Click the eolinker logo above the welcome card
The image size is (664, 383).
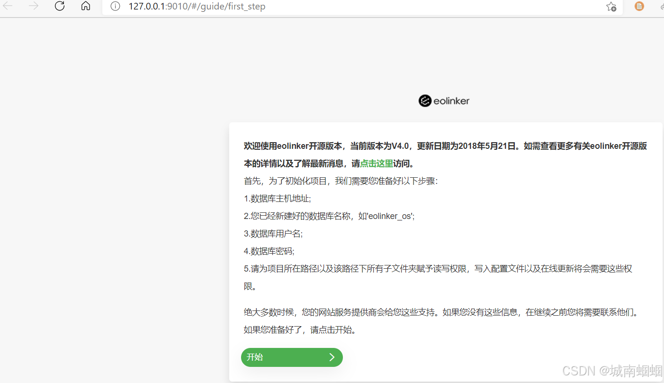point(443,100)
